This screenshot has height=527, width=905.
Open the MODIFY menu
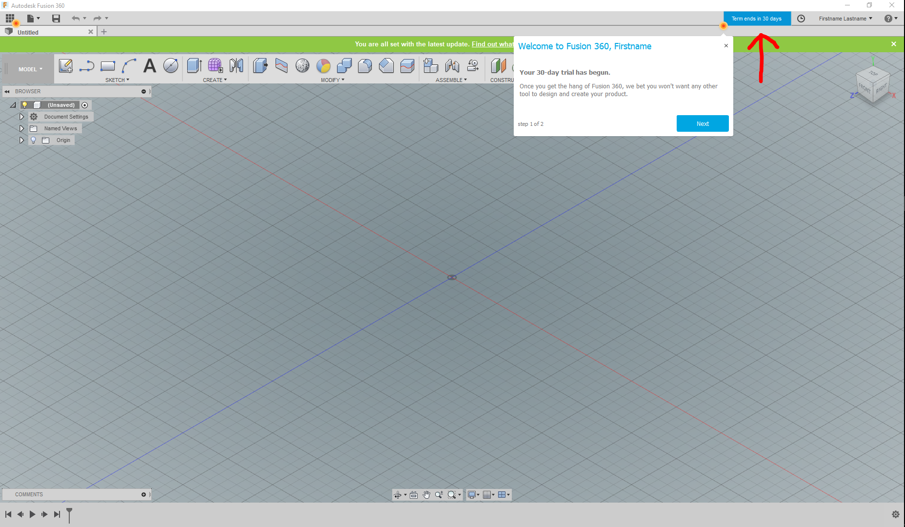(x=332, y=80)
